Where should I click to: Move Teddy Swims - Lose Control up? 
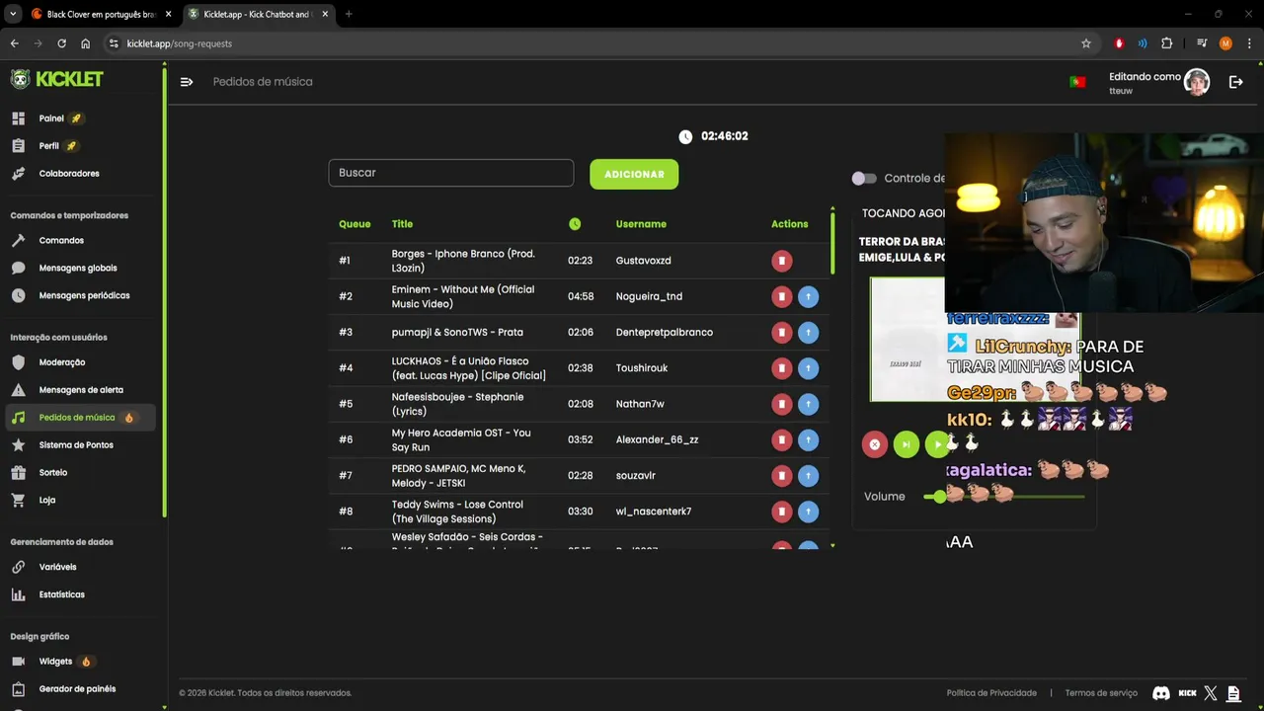(x=808, y=512)
